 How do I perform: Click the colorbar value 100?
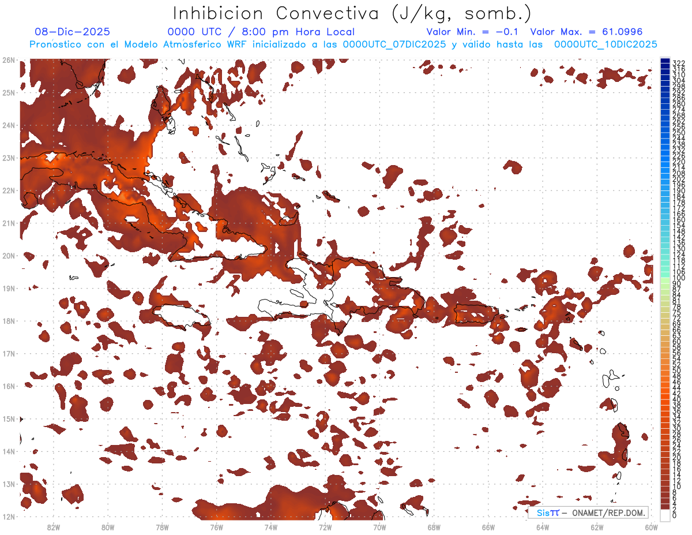(679, 278)
